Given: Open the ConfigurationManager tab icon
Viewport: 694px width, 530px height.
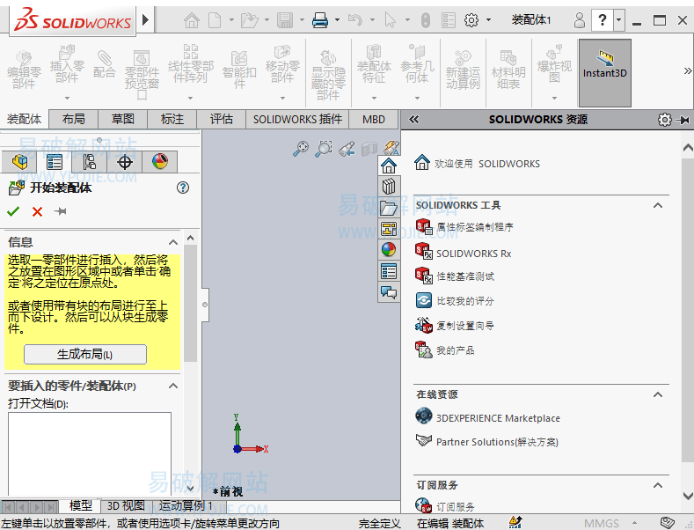Looking at the screenshot, I should pos(90,162).
